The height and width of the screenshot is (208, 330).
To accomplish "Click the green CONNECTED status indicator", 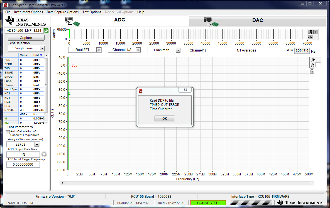I will pyautogui.click(x=208, y=203).
